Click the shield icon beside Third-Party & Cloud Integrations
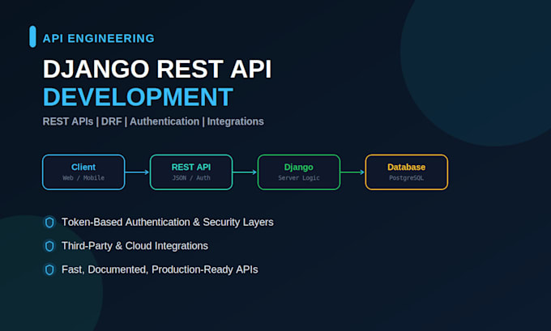The height and width of the screenshot is (331, 551). click(49, 246)
